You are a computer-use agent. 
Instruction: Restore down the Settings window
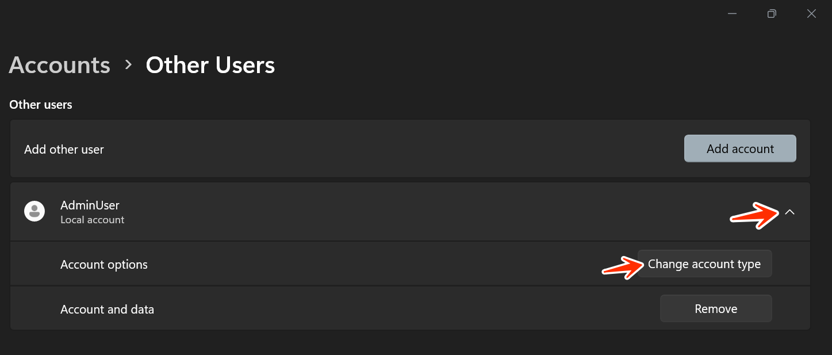click(772, 14)
